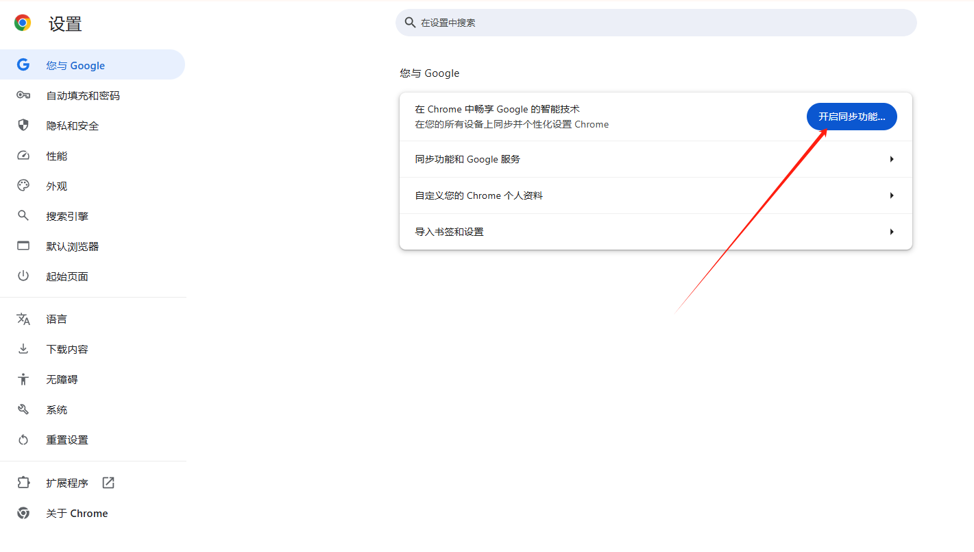Click the magnifier icon for 搜索引擎
The image size is (974, 552).
pyautogui.click(x=23, y=216)
